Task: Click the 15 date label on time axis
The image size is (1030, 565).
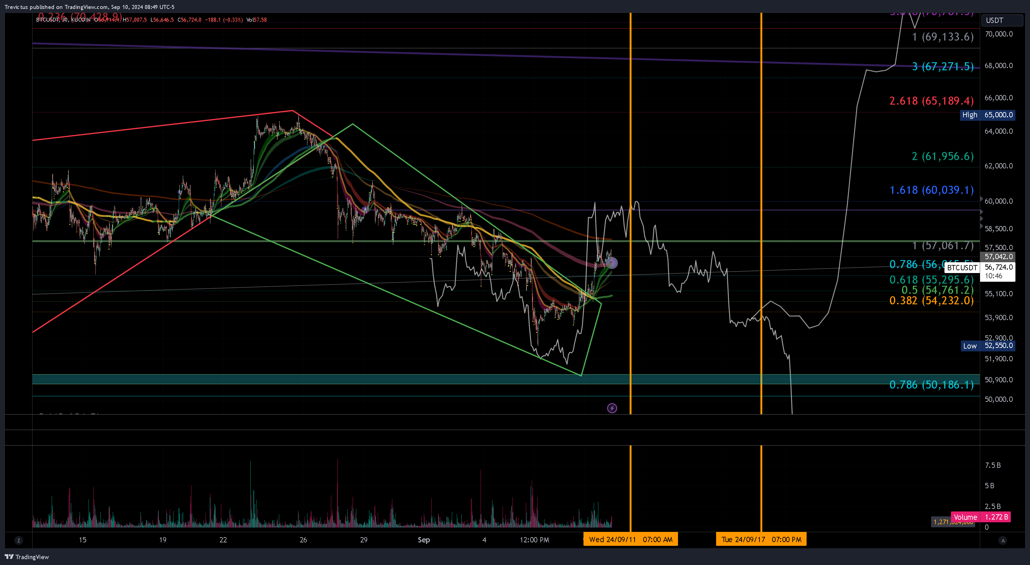Action: click(82, 540)
